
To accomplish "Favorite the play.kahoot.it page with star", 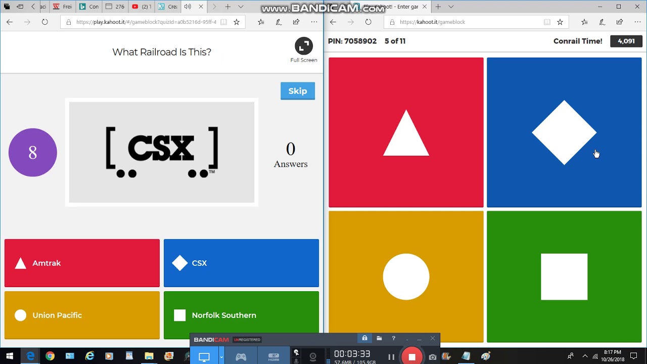I will 236,22.
